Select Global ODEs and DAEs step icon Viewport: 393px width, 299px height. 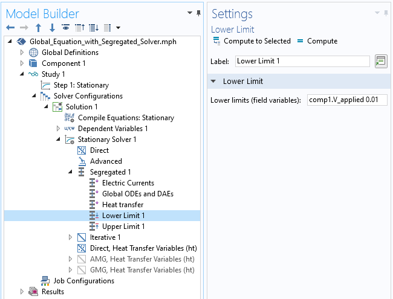[94, 194]
